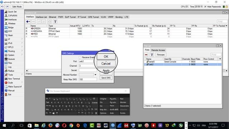Click the lock icon at top right
Viewport: 229px width, 129px height.
pyautogui.click(x=226, y=7)
